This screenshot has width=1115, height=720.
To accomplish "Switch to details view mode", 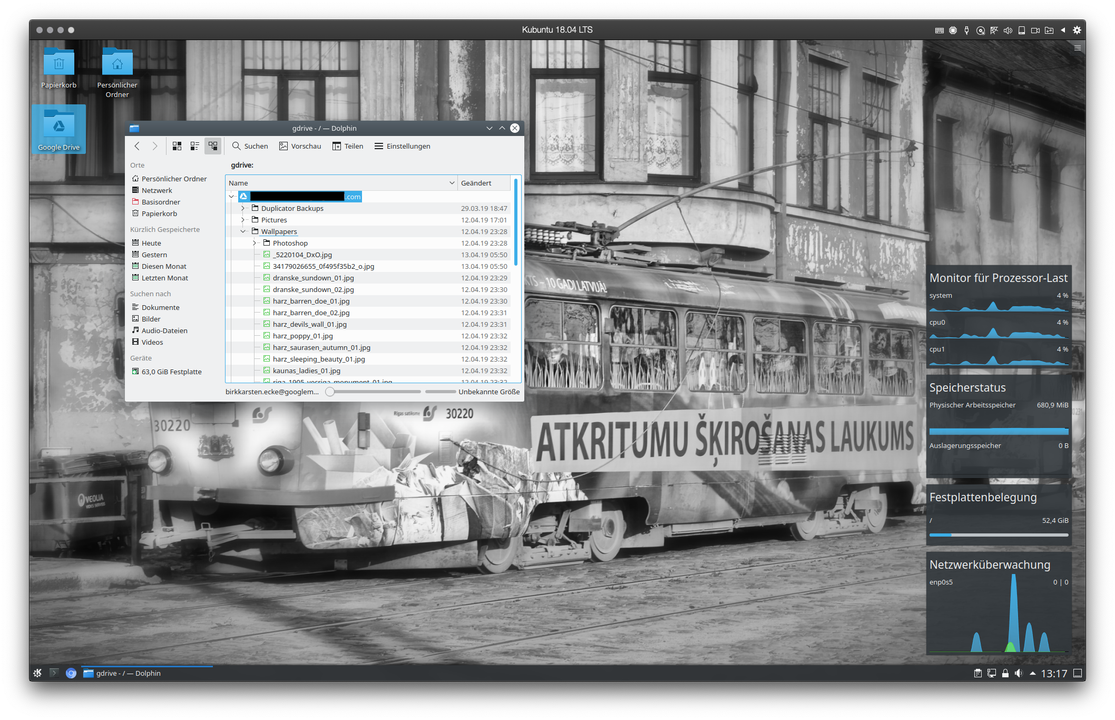I will pos(213,146).
